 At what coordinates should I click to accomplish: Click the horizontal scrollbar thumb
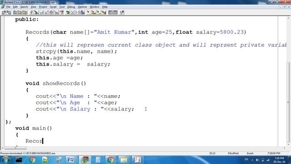coord(15,148)
